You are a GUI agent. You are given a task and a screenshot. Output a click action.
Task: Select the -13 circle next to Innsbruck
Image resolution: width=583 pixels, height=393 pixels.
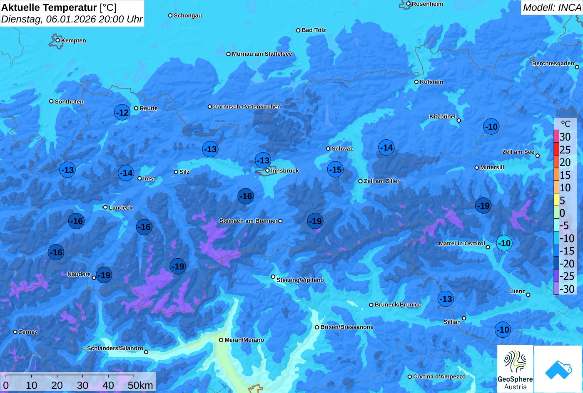pos(263,160)
